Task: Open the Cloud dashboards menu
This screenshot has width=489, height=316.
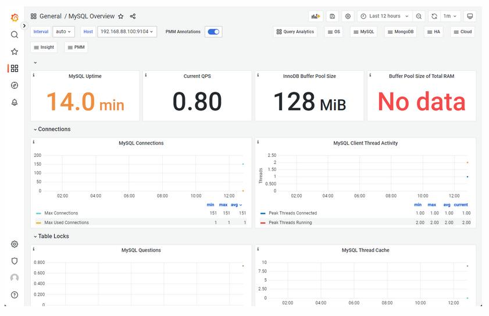Action: click(462, 32)
